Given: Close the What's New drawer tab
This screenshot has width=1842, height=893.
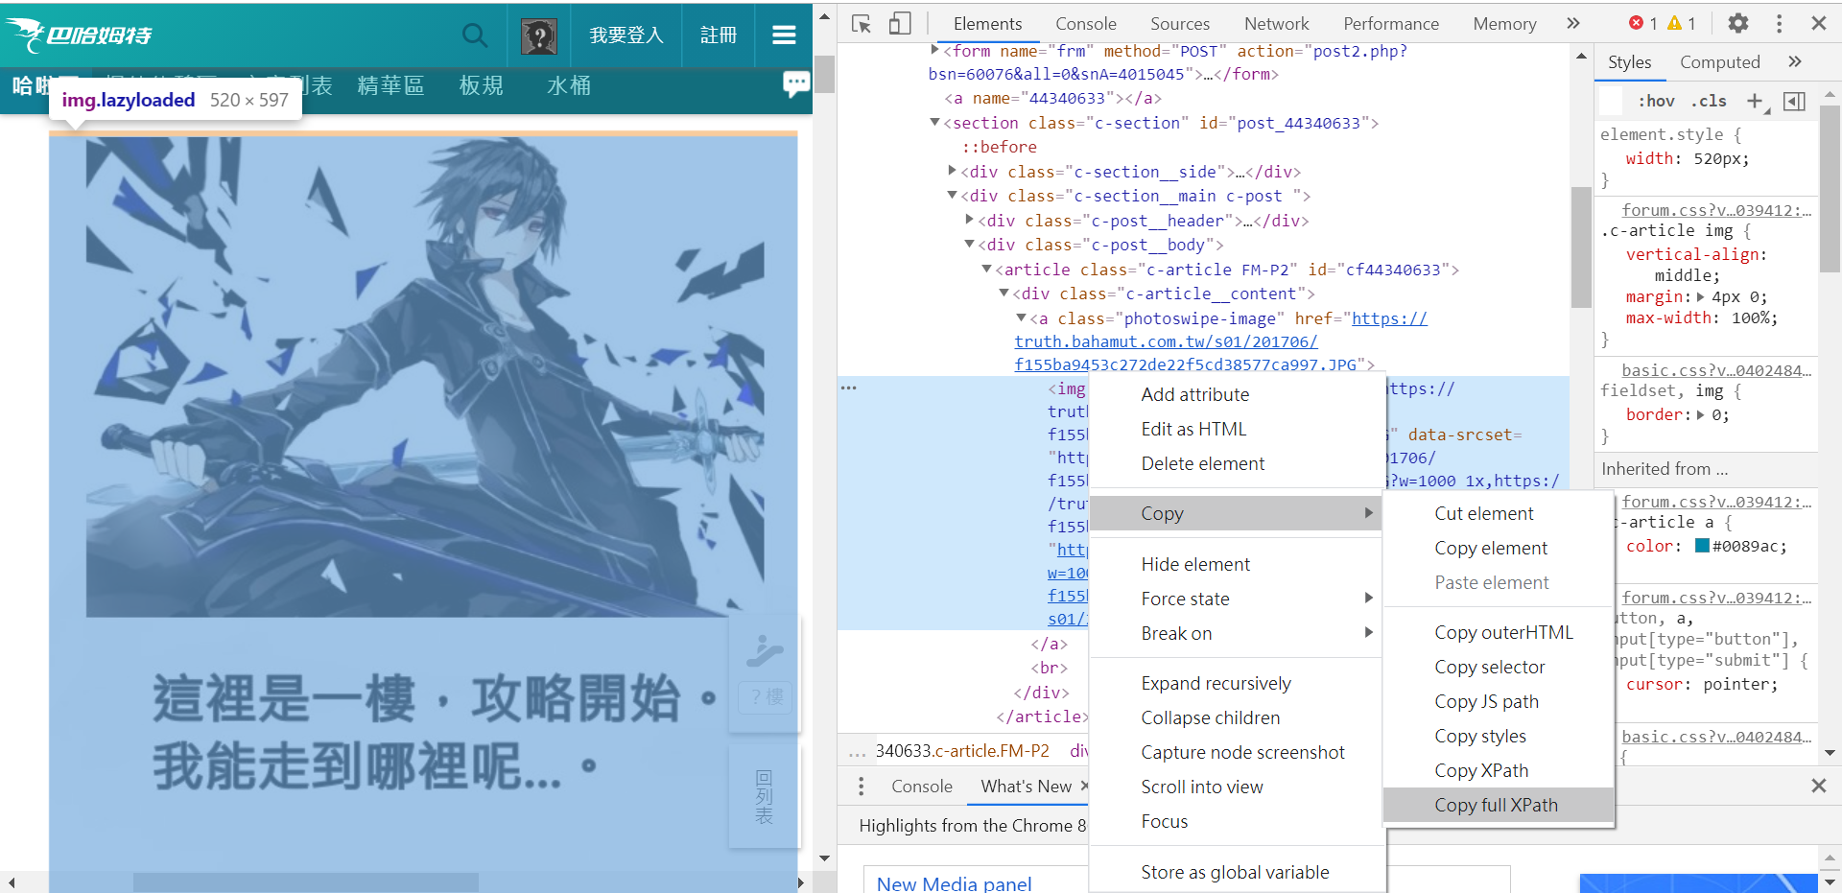Looking at the screenshot, I should [1084, 786].
